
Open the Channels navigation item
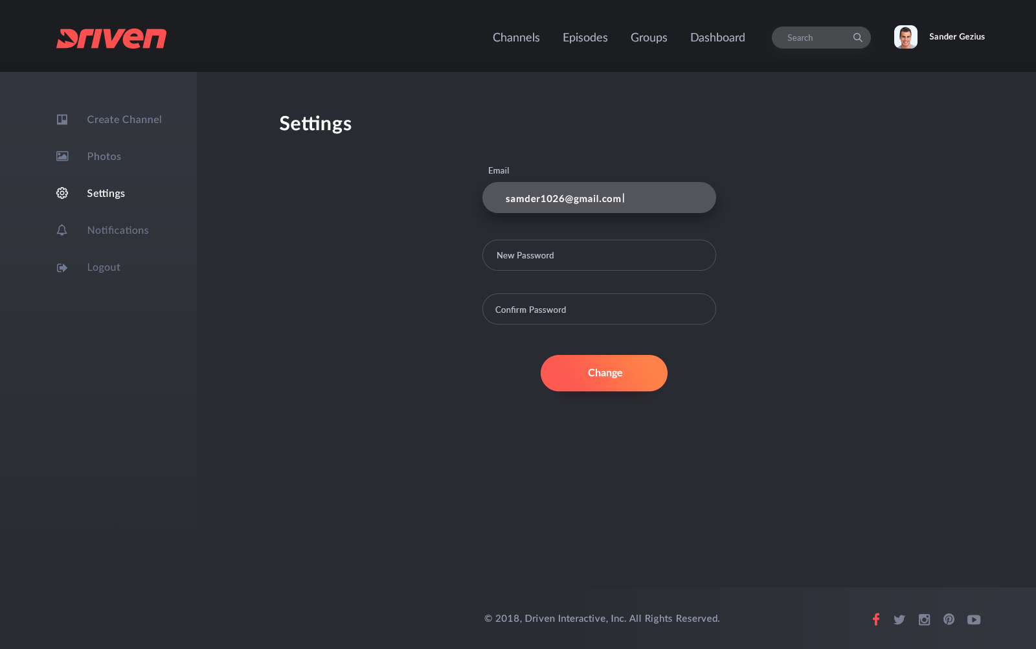516,38
